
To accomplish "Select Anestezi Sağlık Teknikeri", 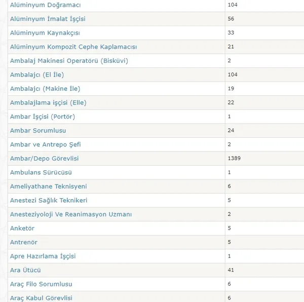I will coord(49,201).
